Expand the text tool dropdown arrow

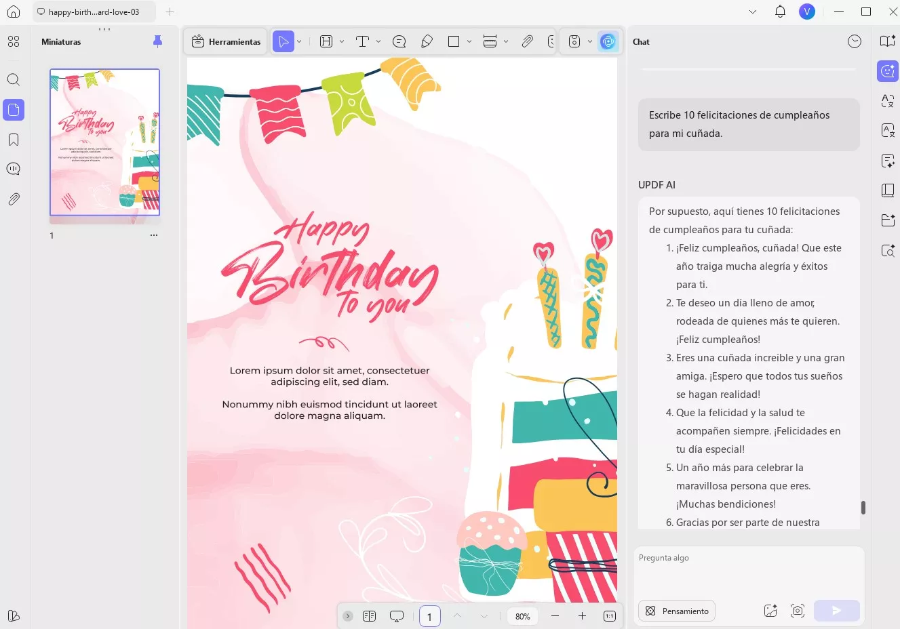(x=378, y=41)
